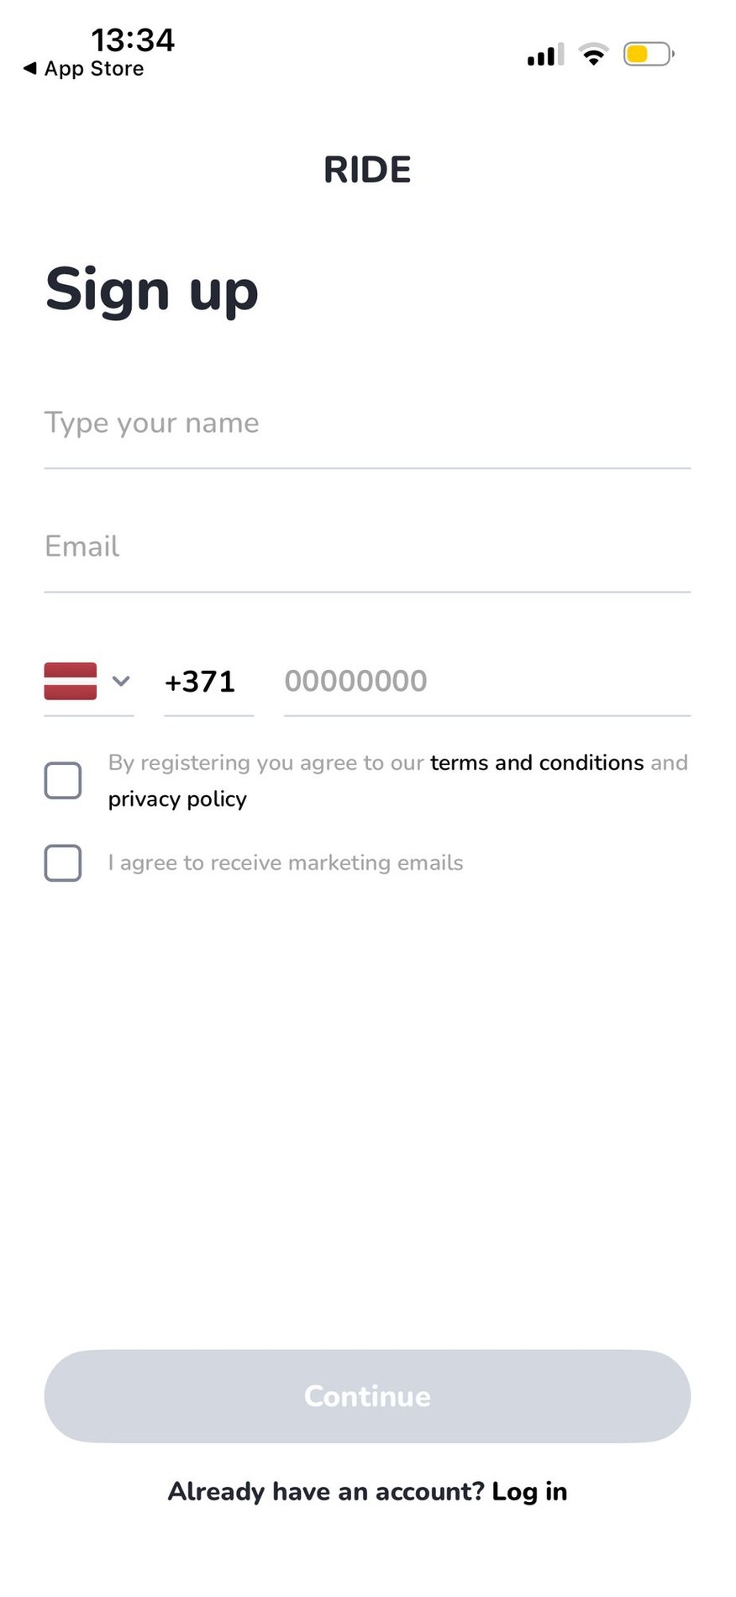Tap the Log in link
The height and width of the screenshot is (1597, 736).
(x=529, y=1491)
